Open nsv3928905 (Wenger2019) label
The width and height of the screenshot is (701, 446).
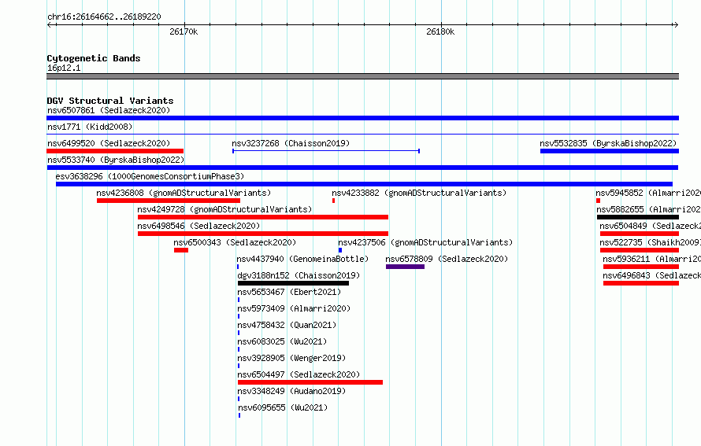291,358
